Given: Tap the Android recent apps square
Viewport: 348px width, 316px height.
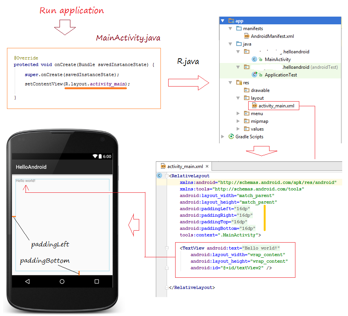Looking at the screenshot, I should (97, 282).
